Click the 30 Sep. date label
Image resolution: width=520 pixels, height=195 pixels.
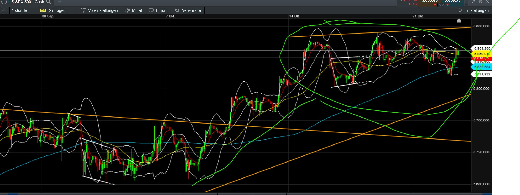coord(48,16)
